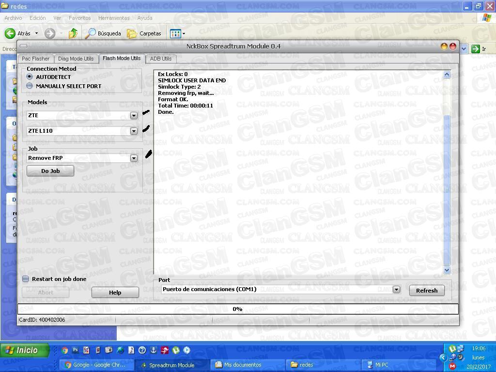The image size is (496, 372).
Task: Click the red M tray icon
Action: pyautogui.click(x=452, y=366)
